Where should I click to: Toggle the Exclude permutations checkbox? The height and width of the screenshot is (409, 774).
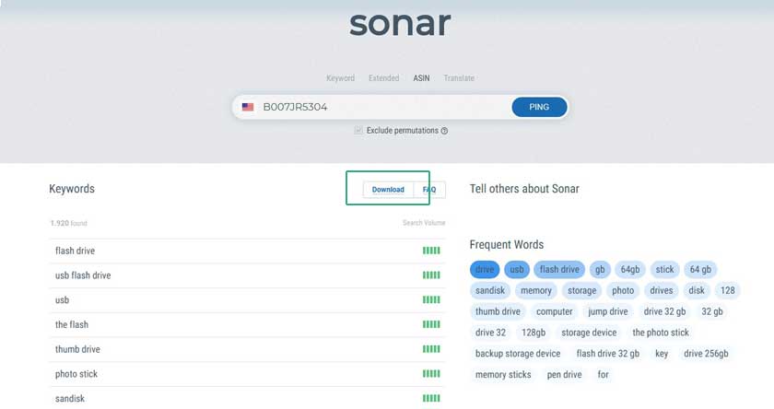click(358, 130)
